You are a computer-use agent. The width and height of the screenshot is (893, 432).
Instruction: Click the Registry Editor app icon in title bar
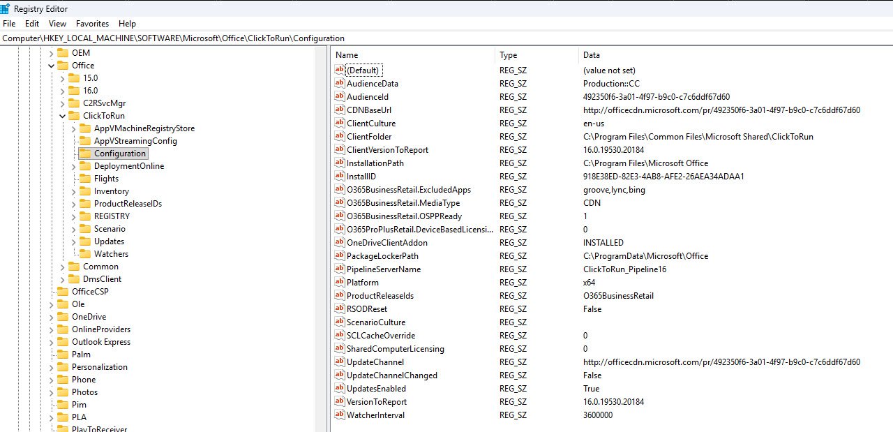[6, 8]
